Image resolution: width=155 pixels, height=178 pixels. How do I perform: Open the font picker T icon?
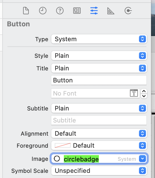tap(134, 93)
